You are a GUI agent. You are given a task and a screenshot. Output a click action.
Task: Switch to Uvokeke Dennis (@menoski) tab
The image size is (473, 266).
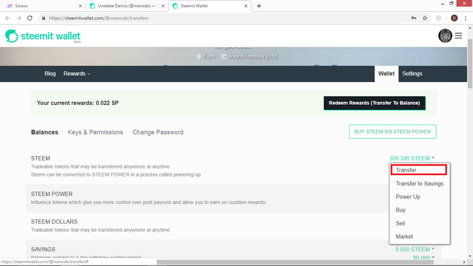coord(127,6)
